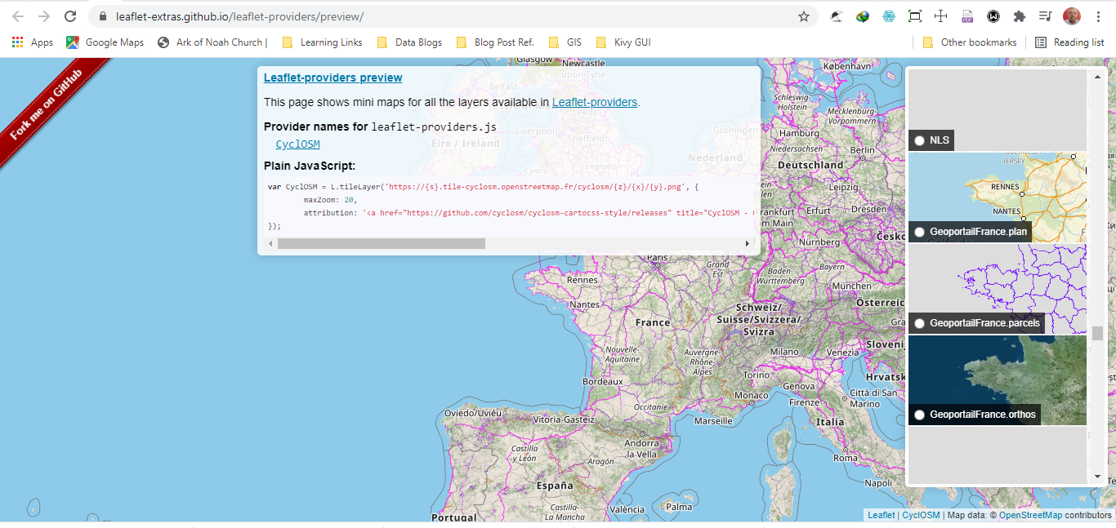Screen dimensions: 1116x528
Task: Open the GIS bookmark folder
Action: (x=565, y=42)
